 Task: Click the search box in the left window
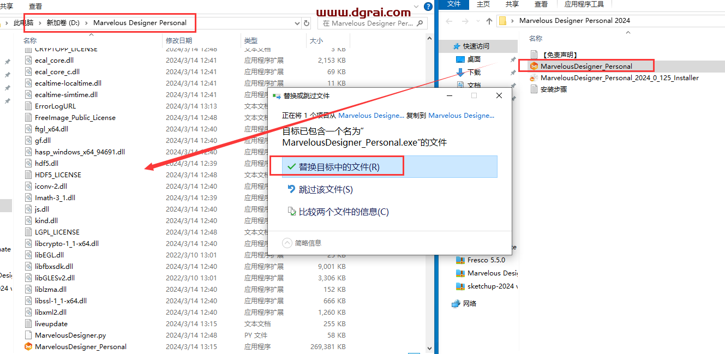click(x=373, y=23)
